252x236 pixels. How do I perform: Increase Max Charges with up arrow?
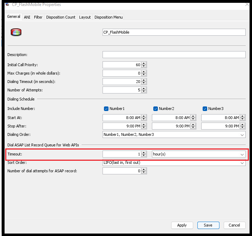pyautogui.click(x=144, y=72)
